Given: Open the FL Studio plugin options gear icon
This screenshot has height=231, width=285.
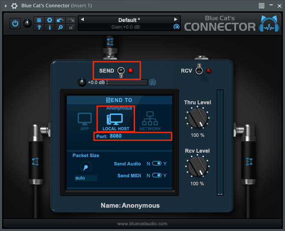Looking at the screenshot, I should 14,6.
